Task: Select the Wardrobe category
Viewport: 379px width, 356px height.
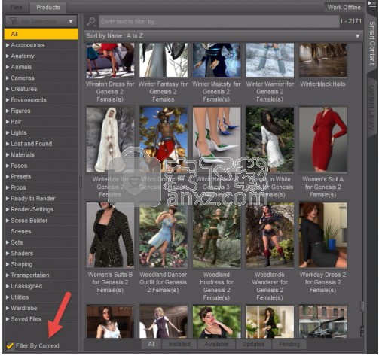Action: (x=41, y=308)
